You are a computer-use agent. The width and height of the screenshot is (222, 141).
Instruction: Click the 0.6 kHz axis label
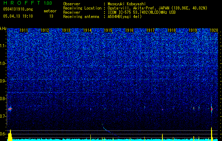point(3,134)
